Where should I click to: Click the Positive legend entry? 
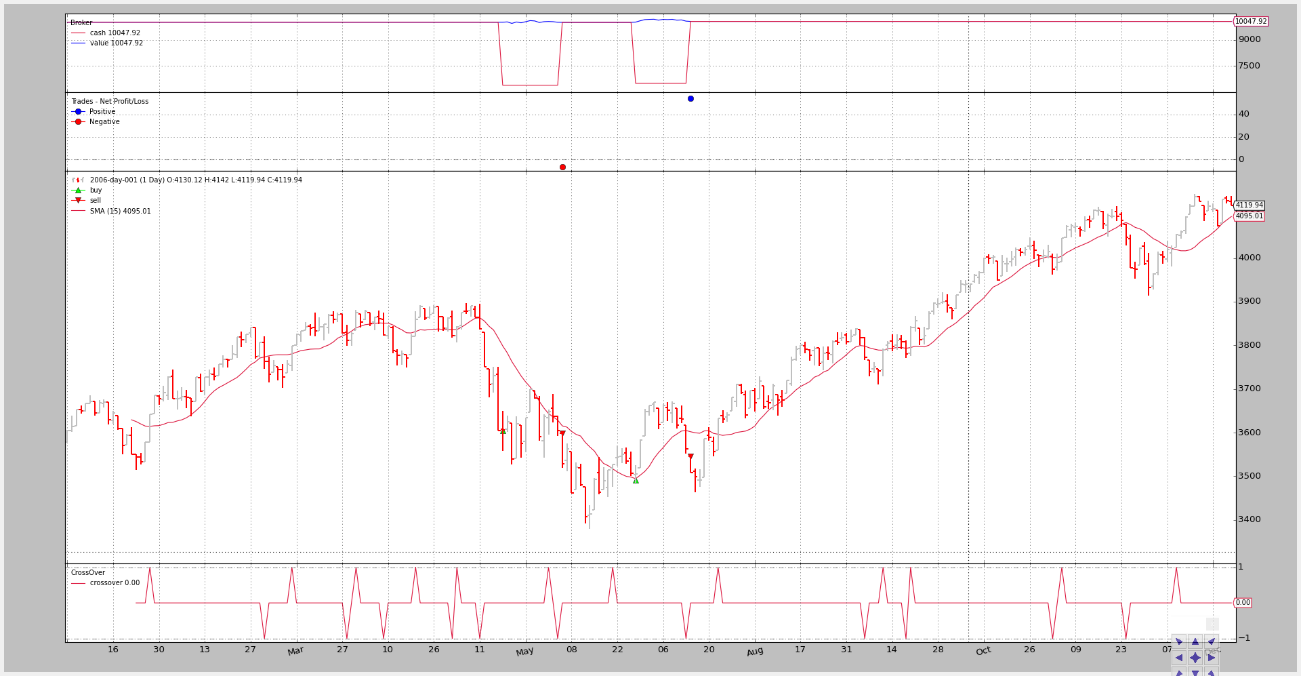pos(102,112)
